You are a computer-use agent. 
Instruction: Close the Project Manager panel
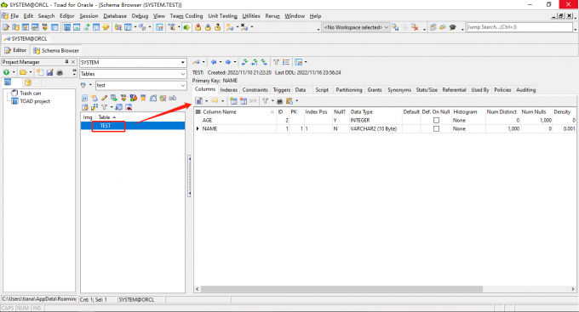coord(73,62)
